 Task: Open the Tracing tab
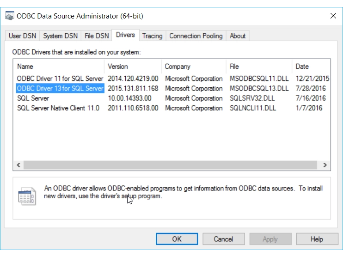tap(152, 36)
